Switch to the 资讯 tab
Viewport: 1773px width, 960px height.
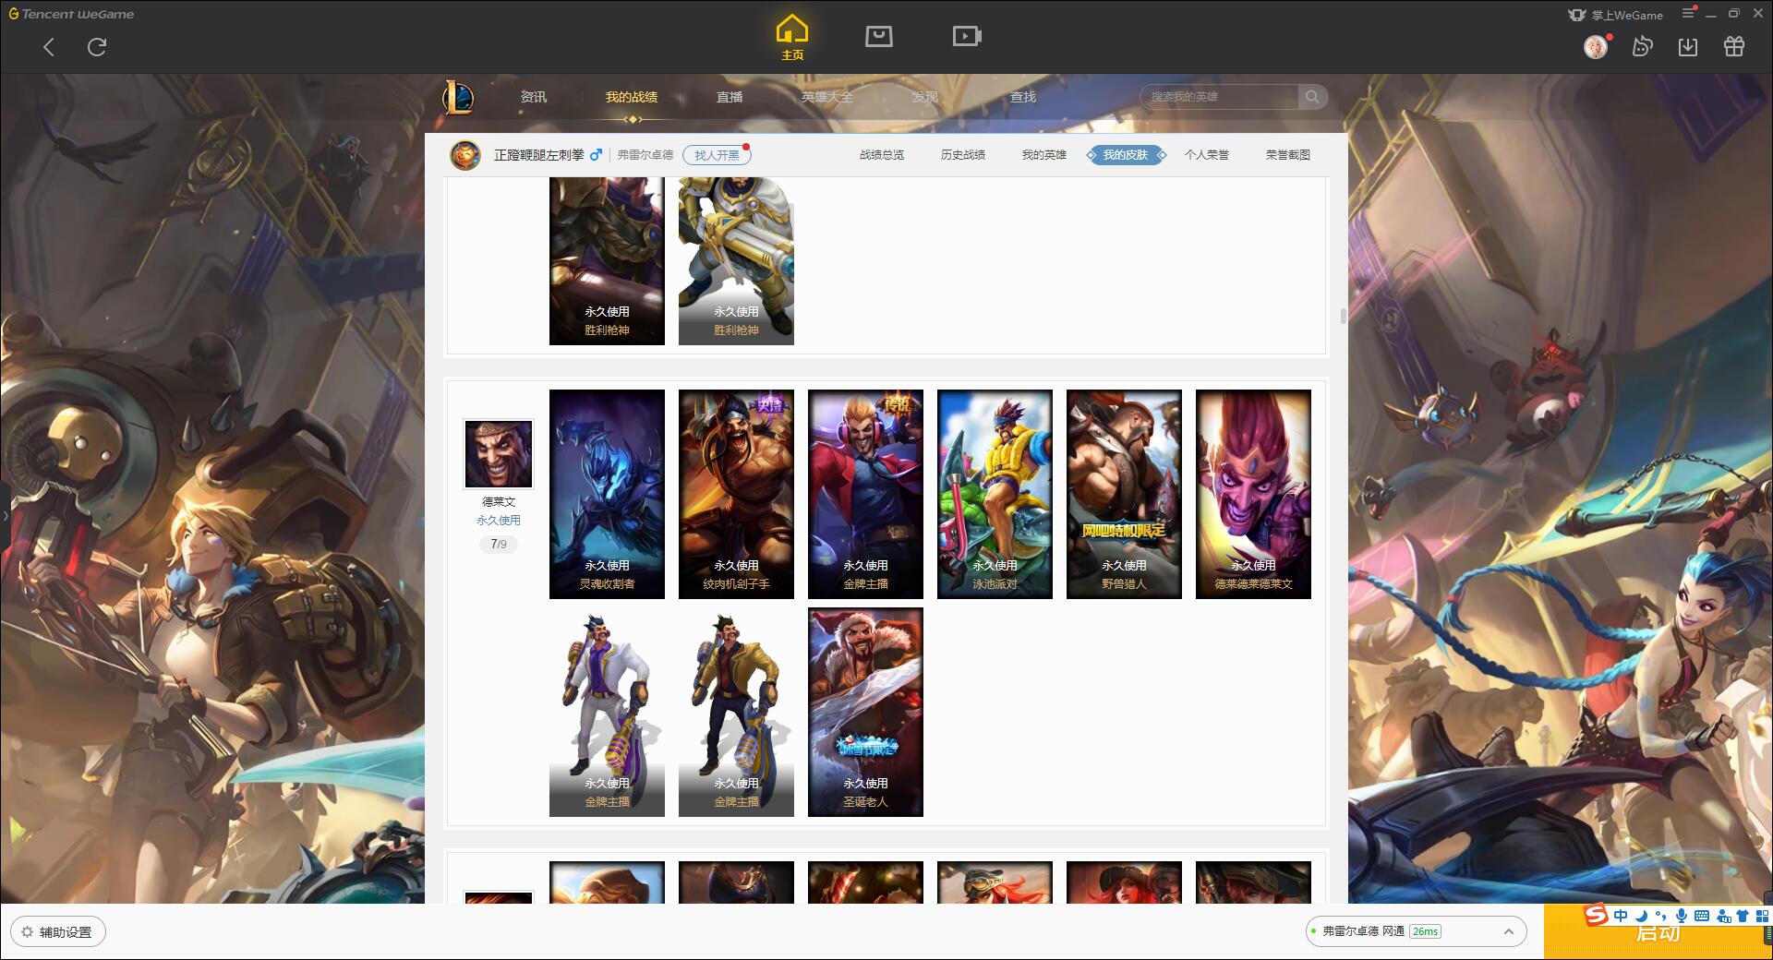[534, 97]
